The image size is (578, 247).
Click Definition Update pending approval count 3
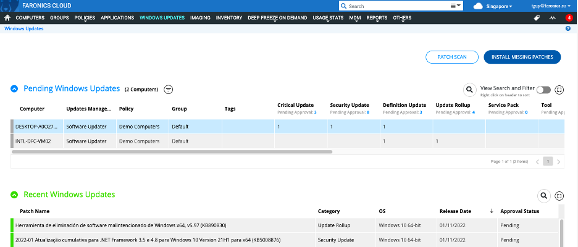click(421, 112)
